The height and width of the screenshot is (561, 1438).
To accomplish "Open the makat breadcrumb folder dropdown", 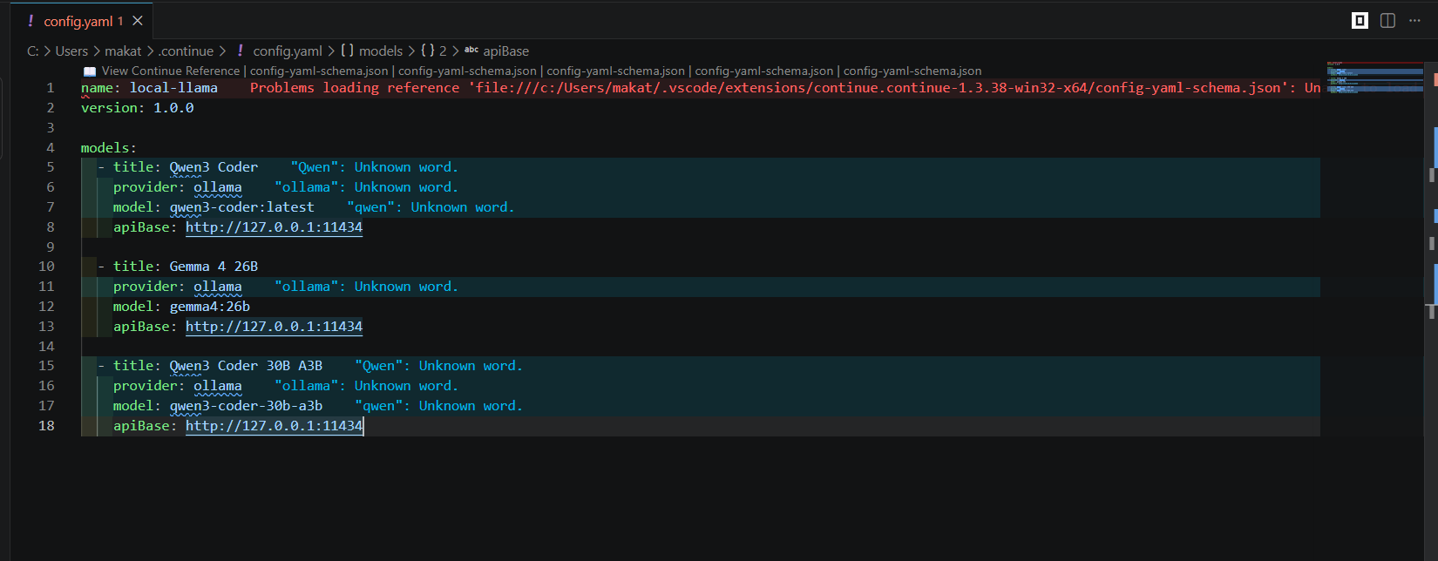I will 123,51.
